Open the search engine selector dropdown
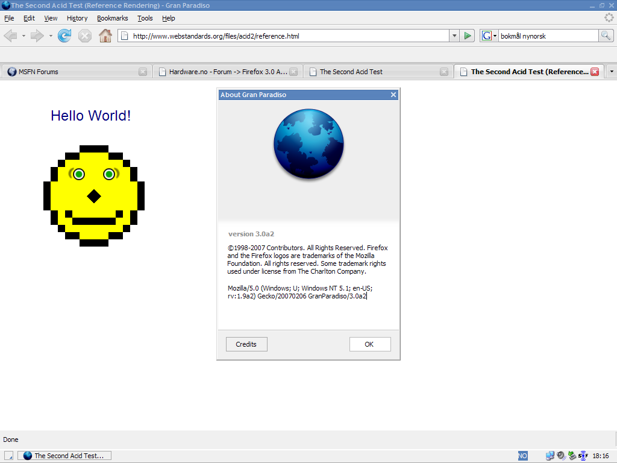The height and width of the screenshot is (463, 617). pyautogui.click(x=495, y=36)
